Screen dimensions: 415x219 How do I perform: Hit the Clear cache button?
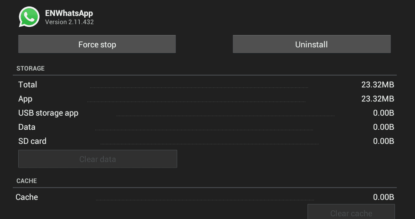[x=351, y=213]
